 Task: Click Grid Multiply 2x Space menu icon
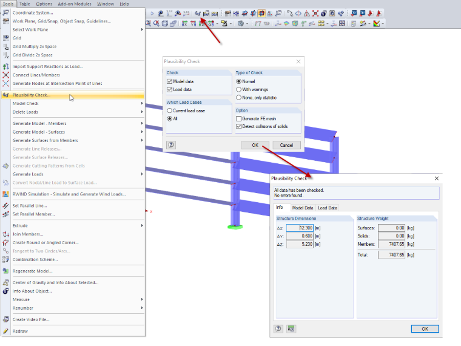pos(5,47)
